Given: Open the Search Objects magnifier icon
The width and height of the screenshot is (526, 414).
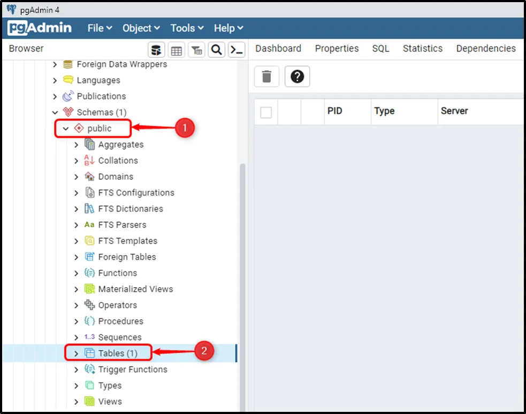Looking at the screenshot, I should [x=216, y=50].
